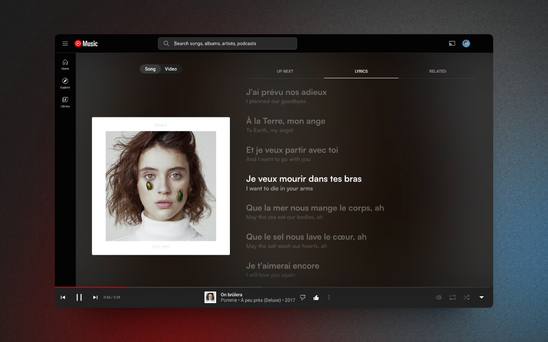Dislike the song with thumbs down
Image resolution: width=548 pixels, height=342 pixels.
pos(303,298)
